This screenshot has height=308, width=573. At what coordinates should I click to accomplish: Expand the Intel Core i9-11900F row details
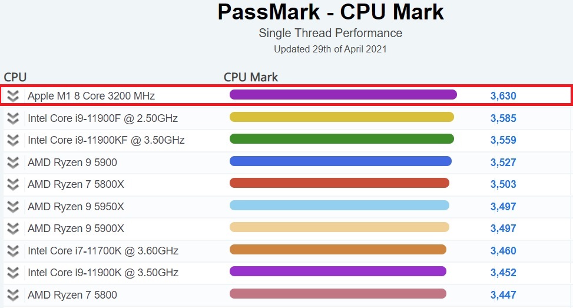[14, 118]
